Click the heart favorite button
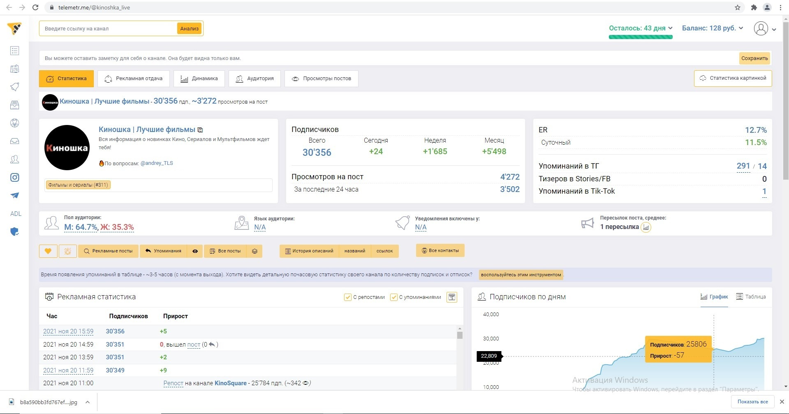The image size is (789, 414). point(48,251)
